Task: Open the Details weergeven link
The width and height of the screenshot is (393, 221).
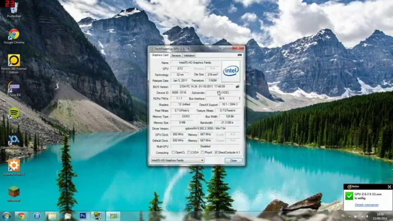Action: pos(367,205)
